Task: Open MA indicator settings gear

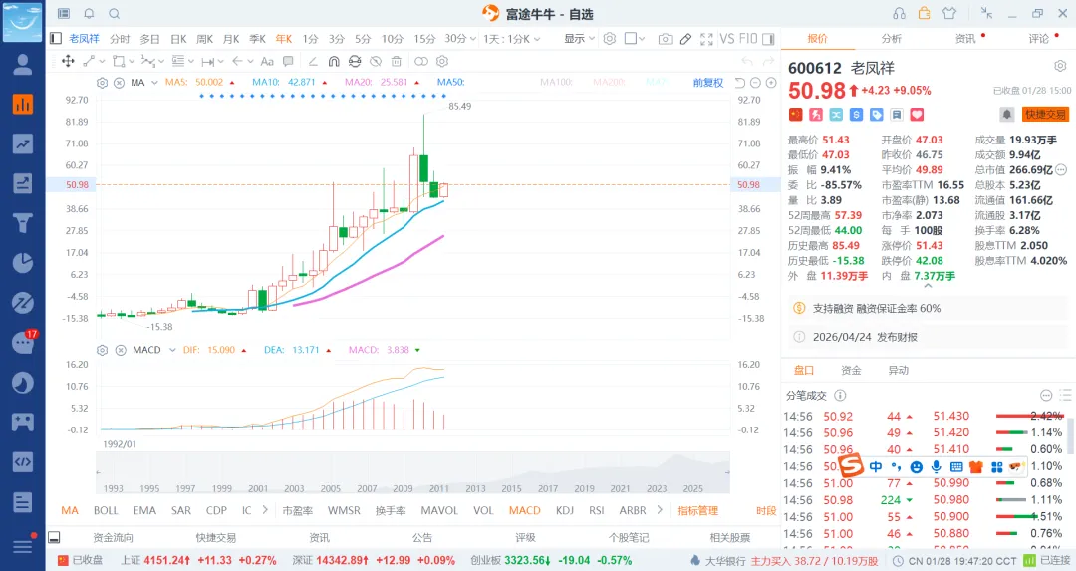Action: (x=103, y=83)
